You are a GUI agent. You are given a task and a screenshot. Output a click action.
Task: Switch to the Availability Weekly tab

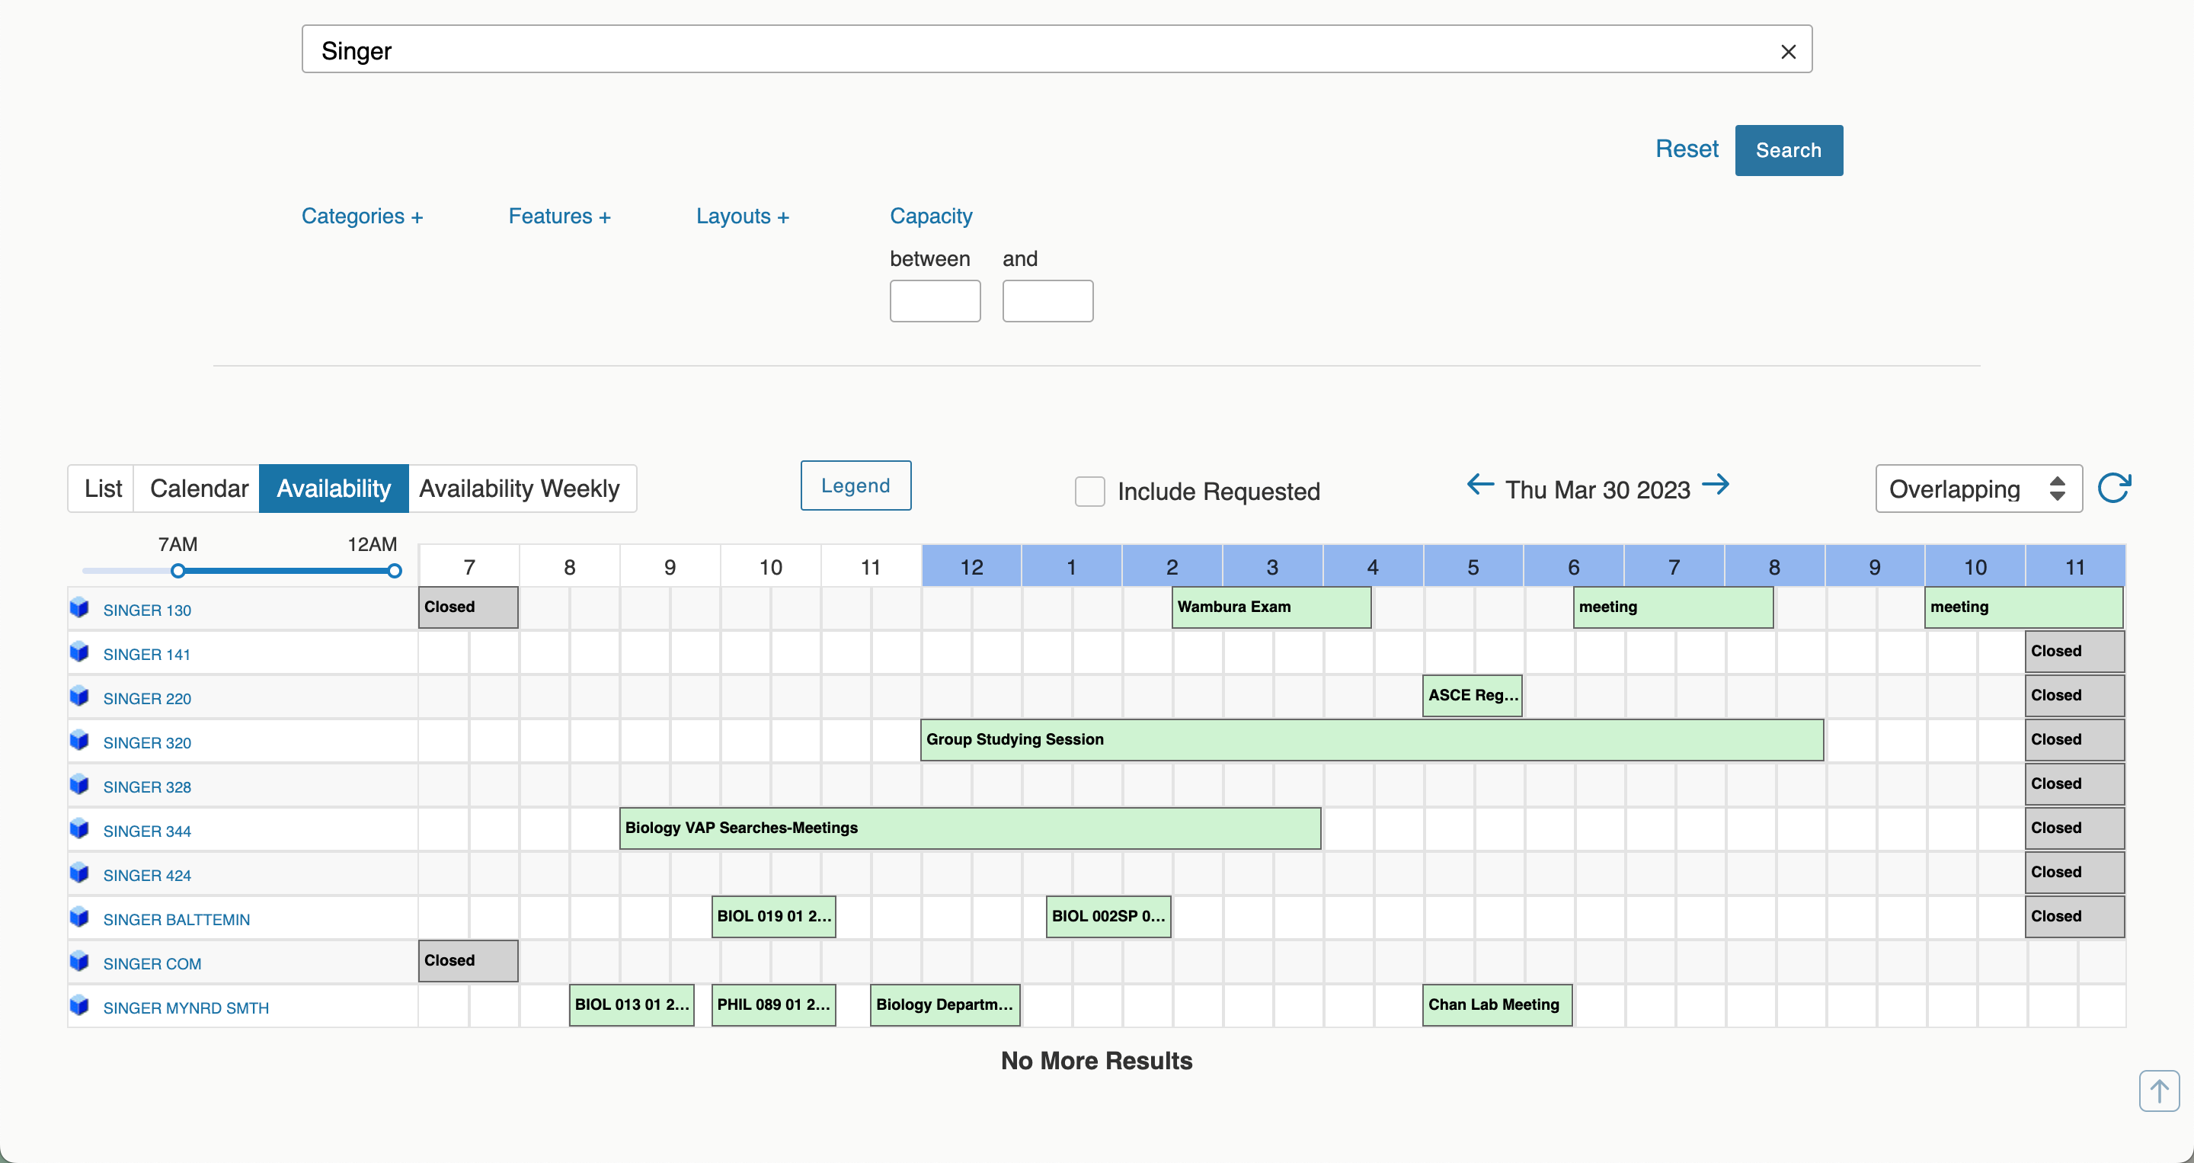520,489
